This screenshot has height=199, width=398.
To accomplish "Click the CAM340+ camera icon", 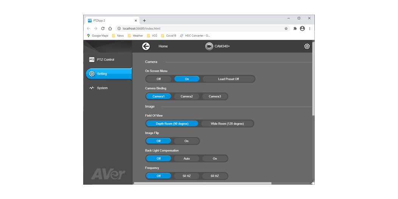I will point(209,46).
